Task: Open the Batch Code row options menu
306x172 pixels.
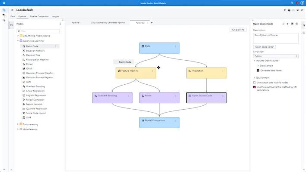Action: (x=56, y=46)
